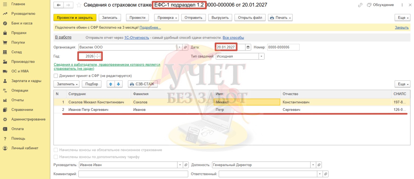Move selected row down with blue arrow

click(x=118, y=84)
